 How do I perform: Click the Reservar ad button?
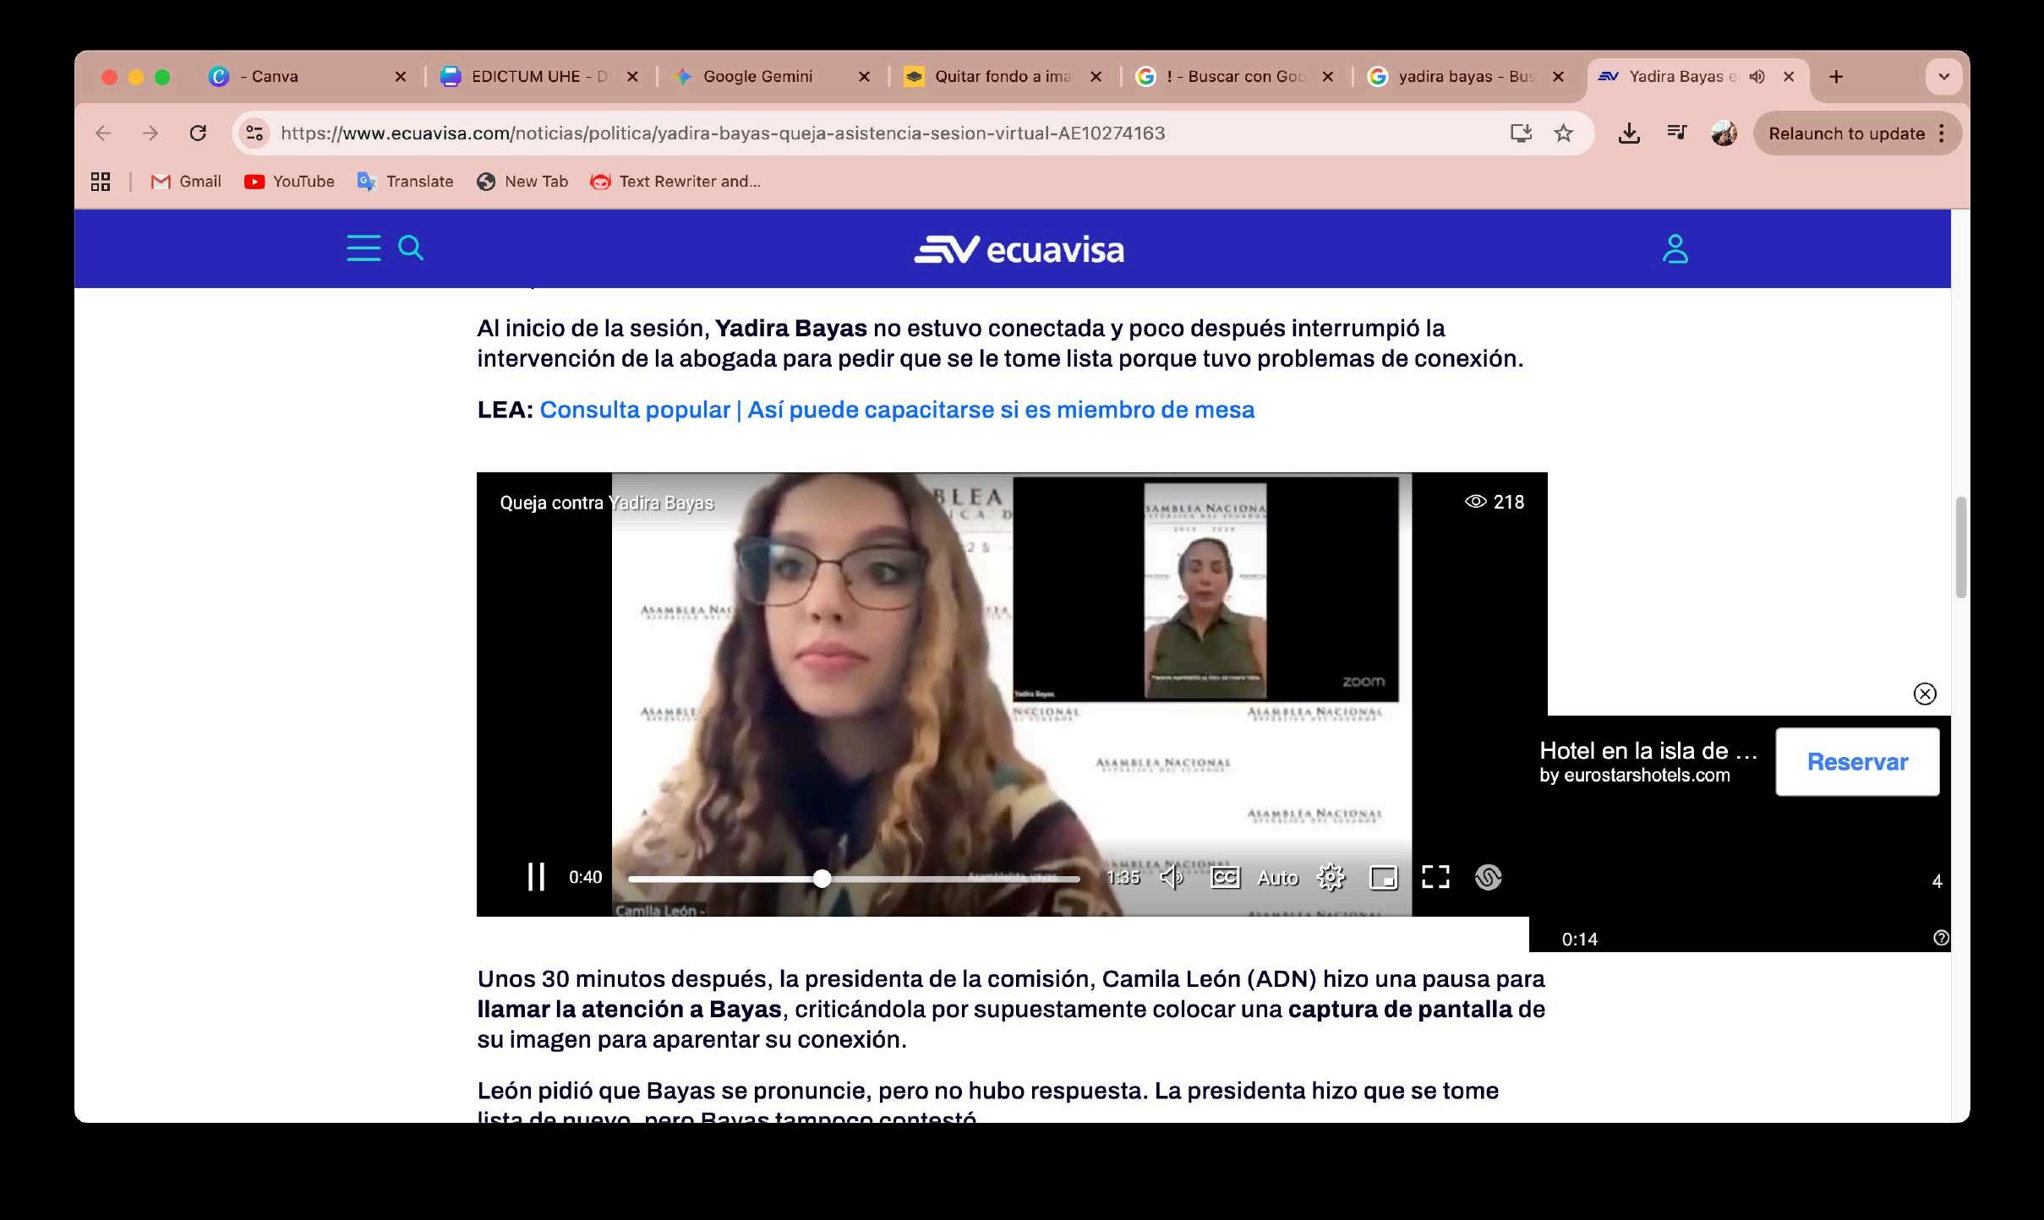point(1856,762)
